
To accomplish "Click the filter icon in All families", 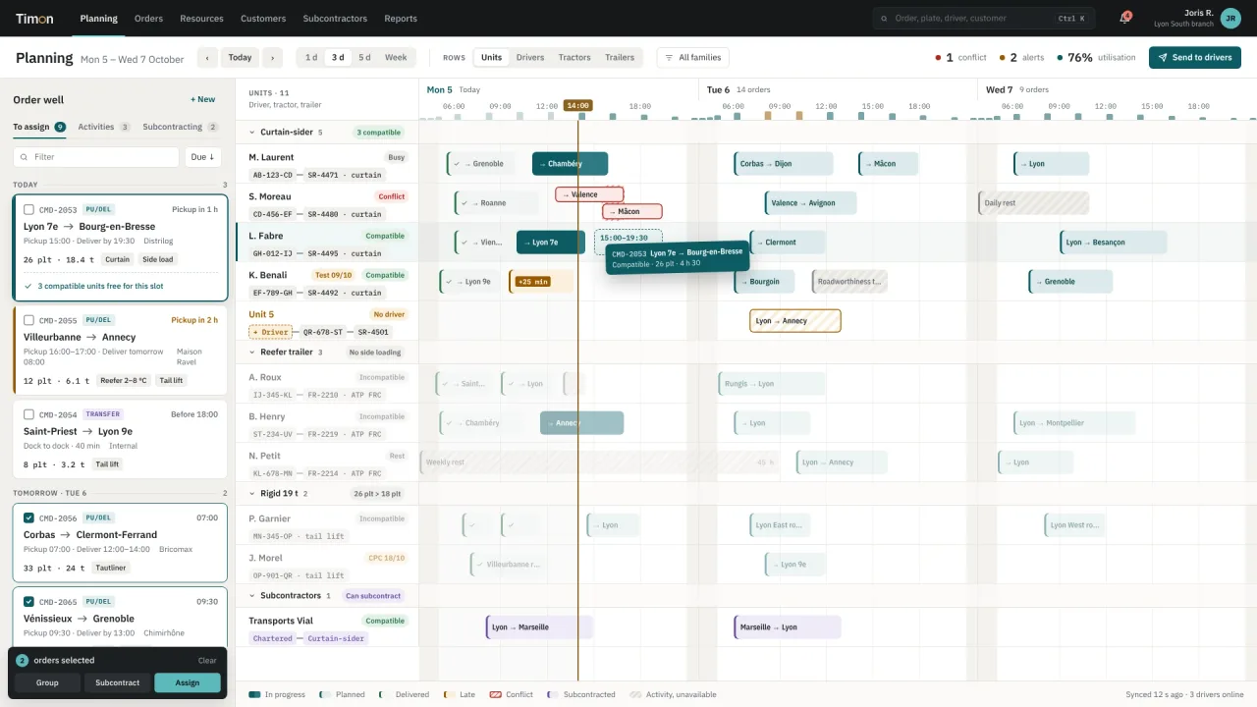I will [x=669, y=58].
